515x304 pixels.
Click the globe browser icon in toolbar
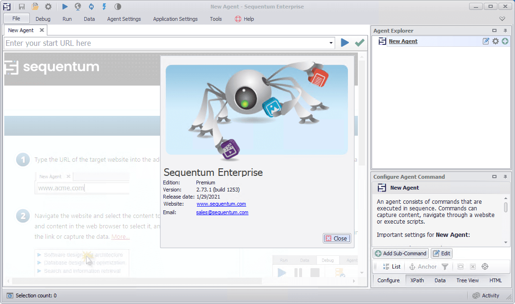(78, 7)
